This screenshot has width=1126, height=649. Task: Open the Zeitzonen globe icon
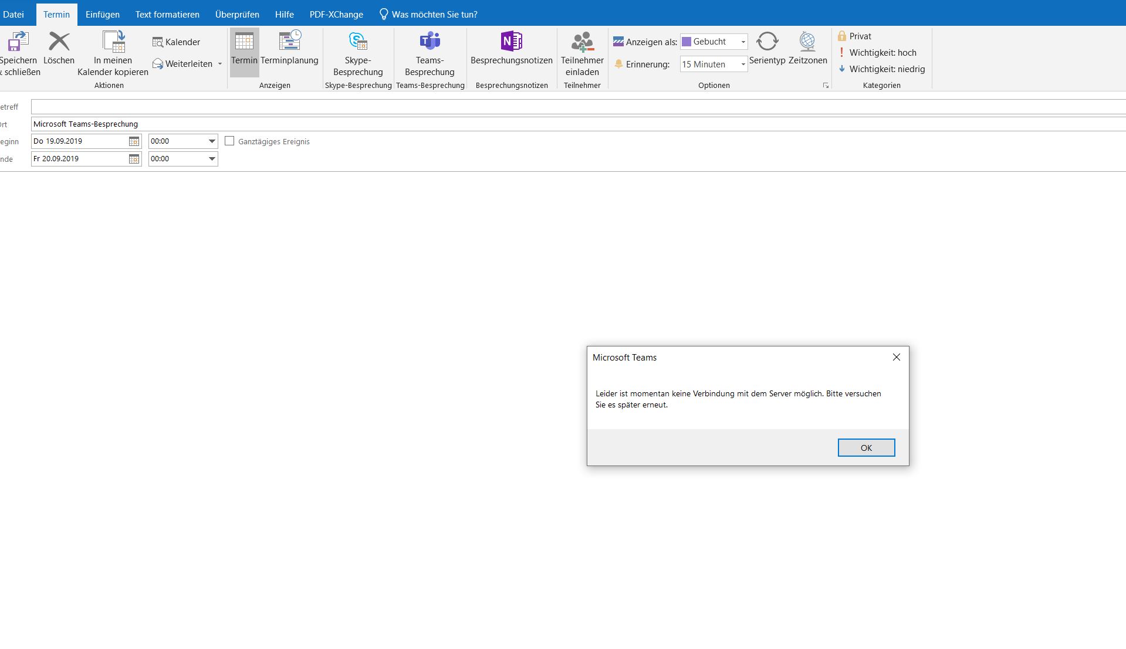click(x=807, y=42)
